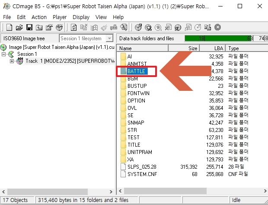Image resolution: width=268 pixels, height=205 pixels.
Task: Sort the list by Size column header
Action: pyautogui.click(x=184, y=48)
